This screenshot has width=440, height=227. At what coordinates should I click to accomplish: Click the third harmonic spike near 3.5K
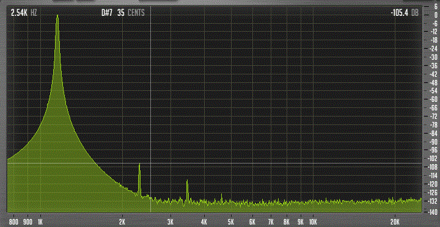[x=187, y=190]
